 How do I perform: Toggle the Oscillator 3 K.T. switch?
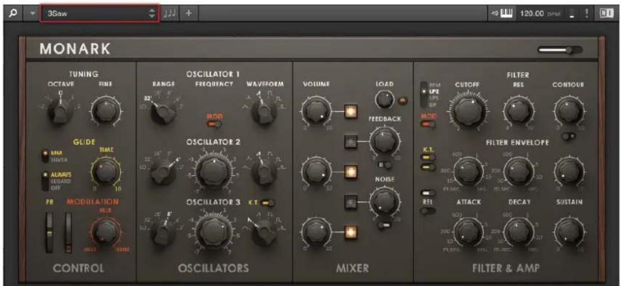[x=269, y=203]
